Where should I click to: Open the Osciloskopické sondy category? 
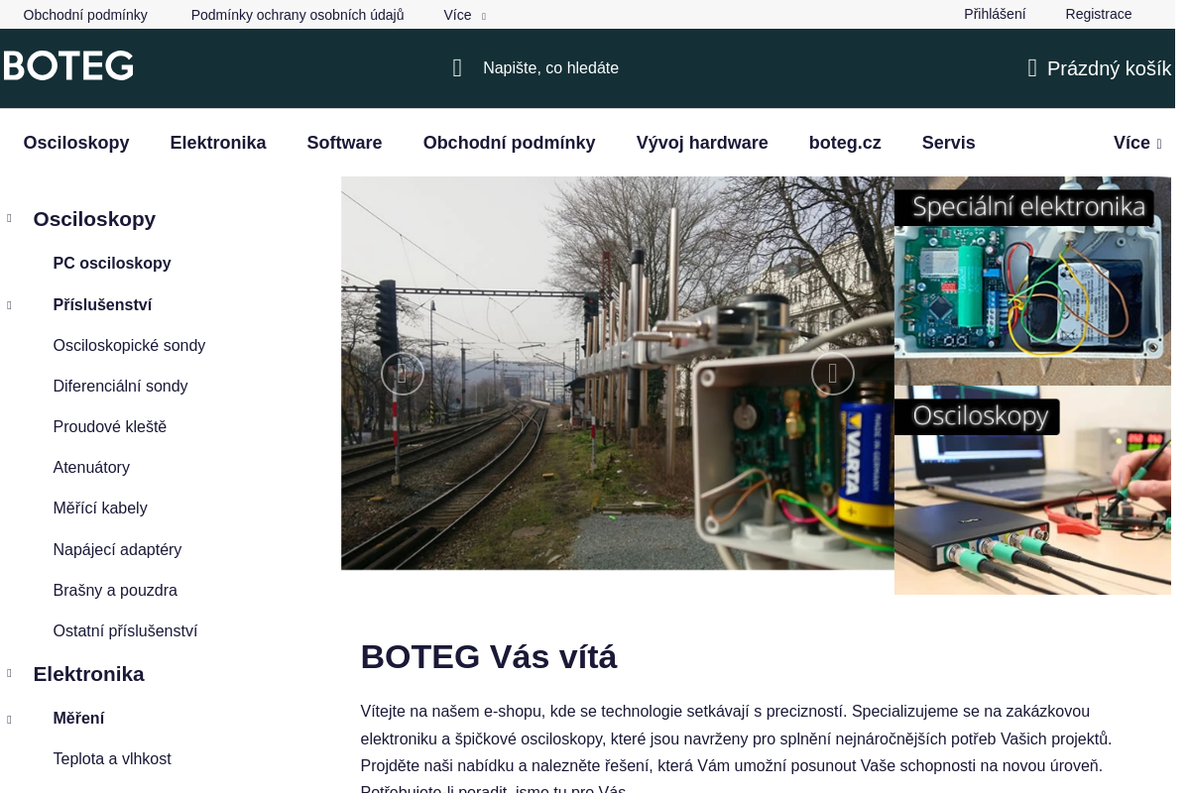(x=129, y=345)
